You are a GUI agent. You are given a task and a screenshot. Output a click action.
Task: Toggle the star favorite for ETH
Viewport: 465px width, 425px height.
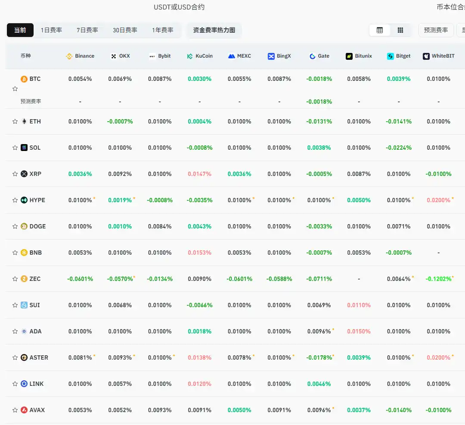(x=15, y=121)
